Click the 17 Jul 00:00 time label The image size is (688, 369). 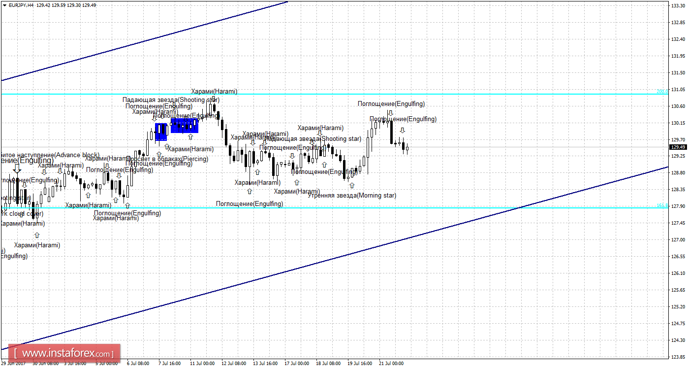(297, 364)
